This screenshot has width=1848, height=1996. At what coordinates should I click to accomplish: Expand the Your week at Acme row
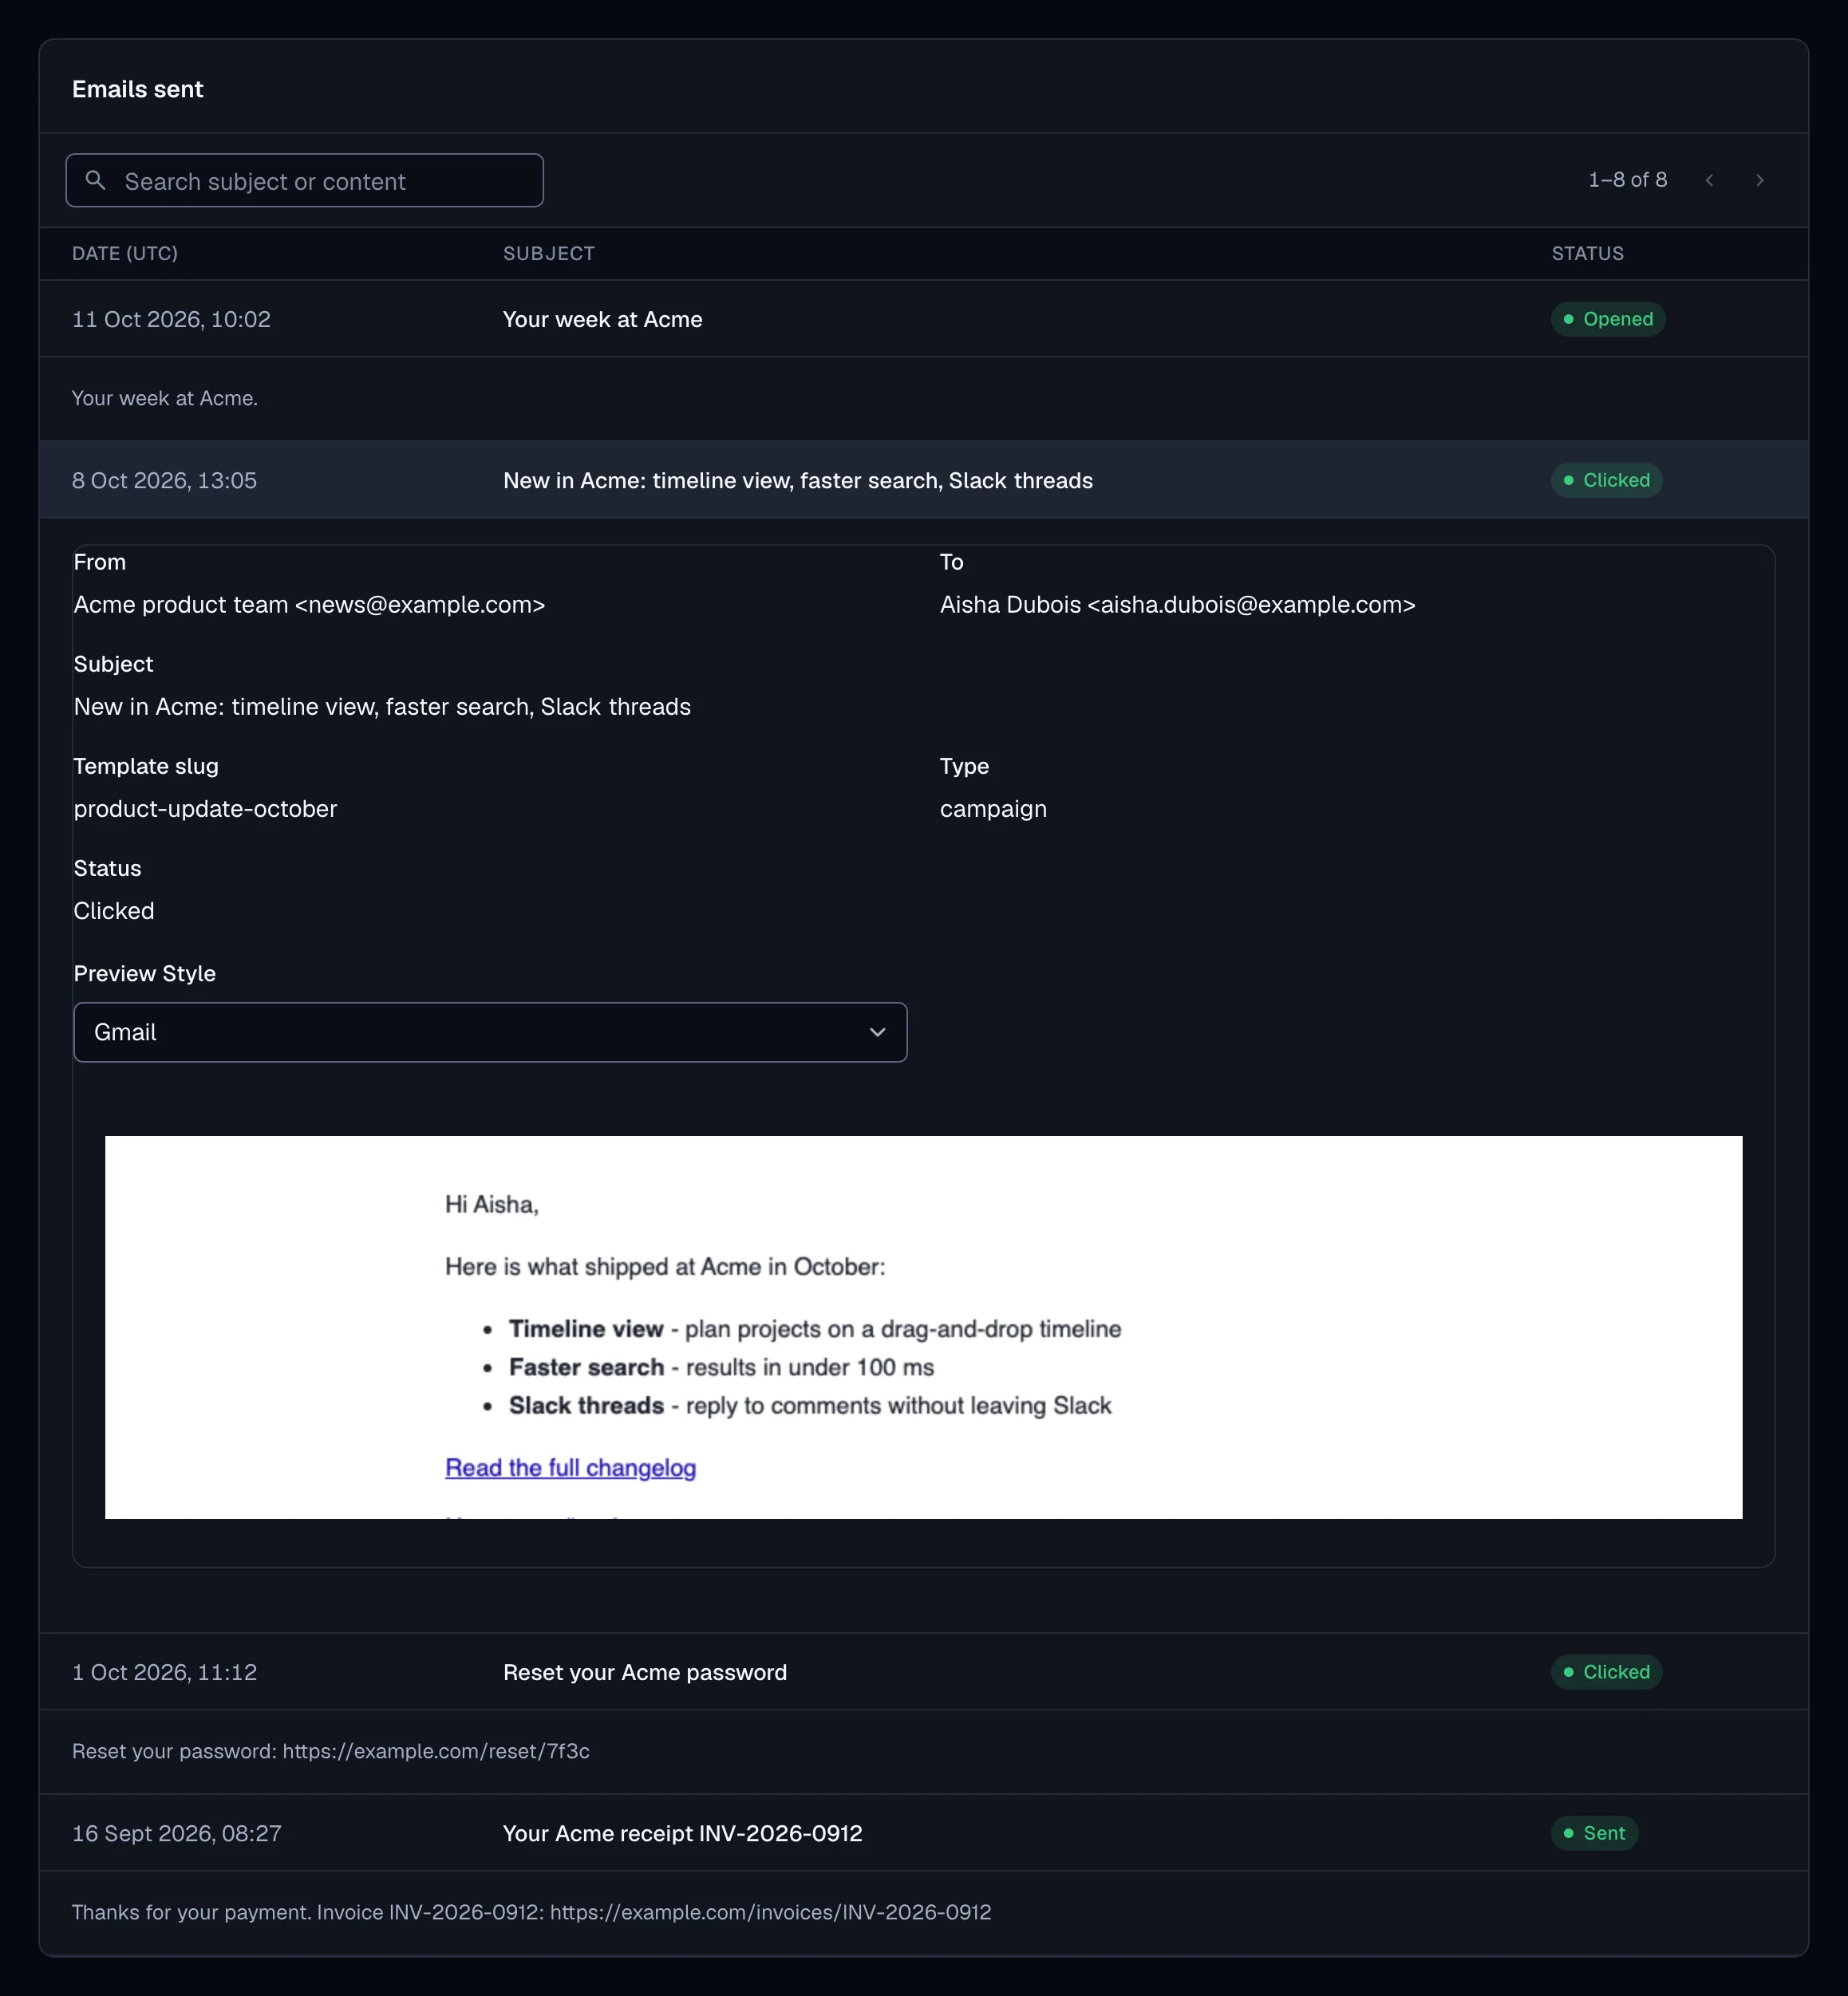pyautogui.click(x=923, y=319)
